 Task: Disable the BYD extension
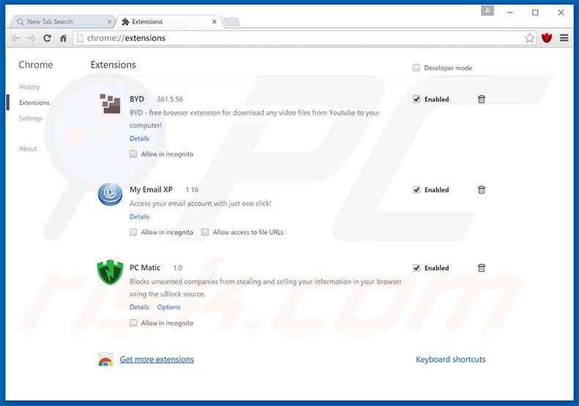click(416, 99)
